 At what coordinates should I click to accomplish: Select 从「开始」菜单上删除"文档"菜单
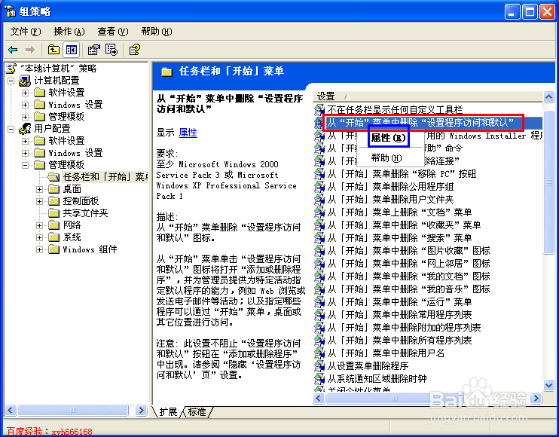pos(399,212)
